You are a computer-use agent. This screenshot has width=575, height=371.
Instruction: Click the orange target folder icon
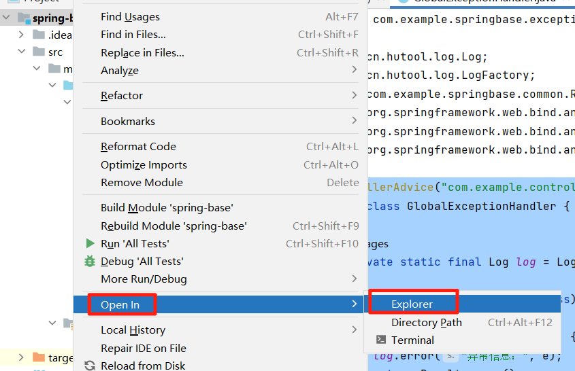(x=39, y=357)
